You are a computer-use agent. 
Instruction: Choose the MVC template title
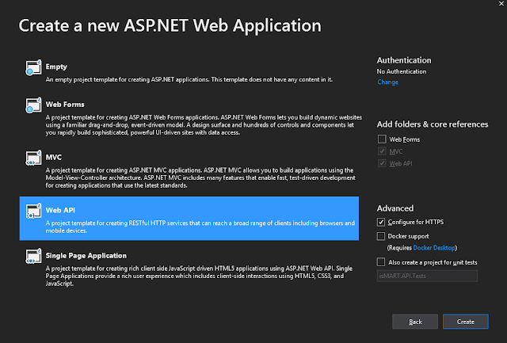(54, 157)
